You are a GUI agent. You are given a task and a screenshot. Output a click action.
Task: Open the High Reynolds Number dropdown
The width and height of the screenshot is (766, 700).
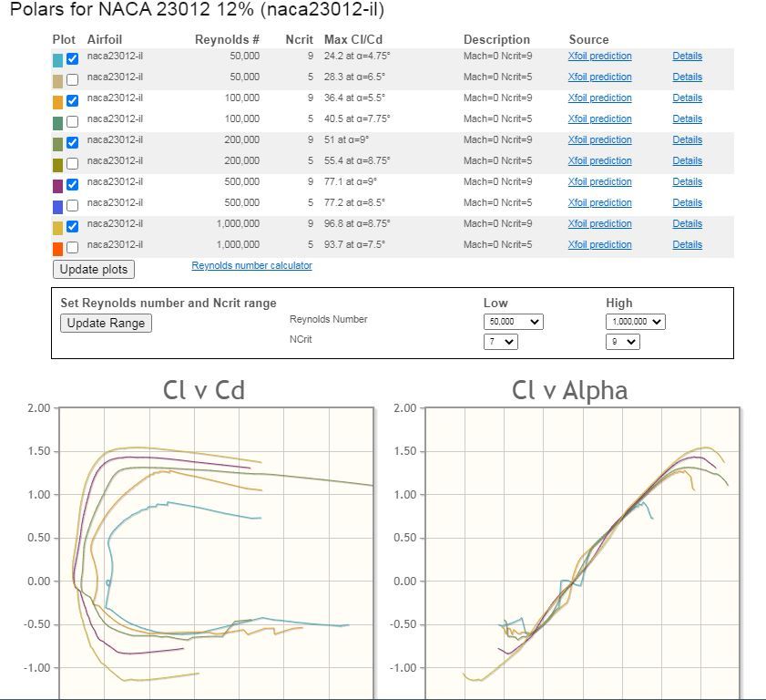coord(635,321)
